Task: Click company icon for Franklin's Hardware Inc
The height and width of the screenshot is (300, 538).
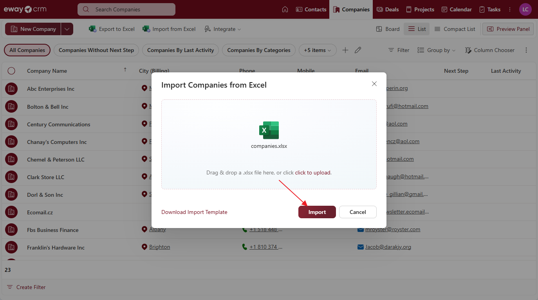Action: pyautogui.click(x=11, y=248)
